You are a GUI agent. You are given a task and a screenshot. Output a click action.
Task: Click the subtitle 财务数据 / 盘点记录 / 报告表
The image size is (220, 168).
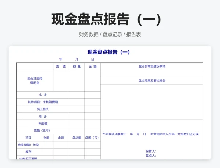[110, 34]
